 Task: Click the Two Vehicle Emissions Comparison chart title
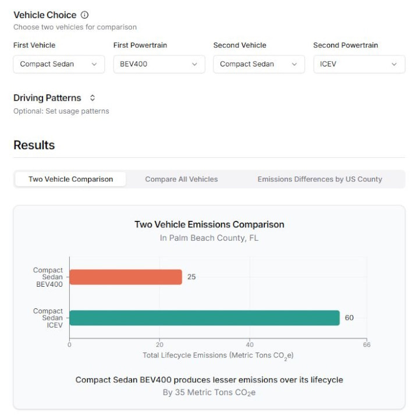(209, 224)
